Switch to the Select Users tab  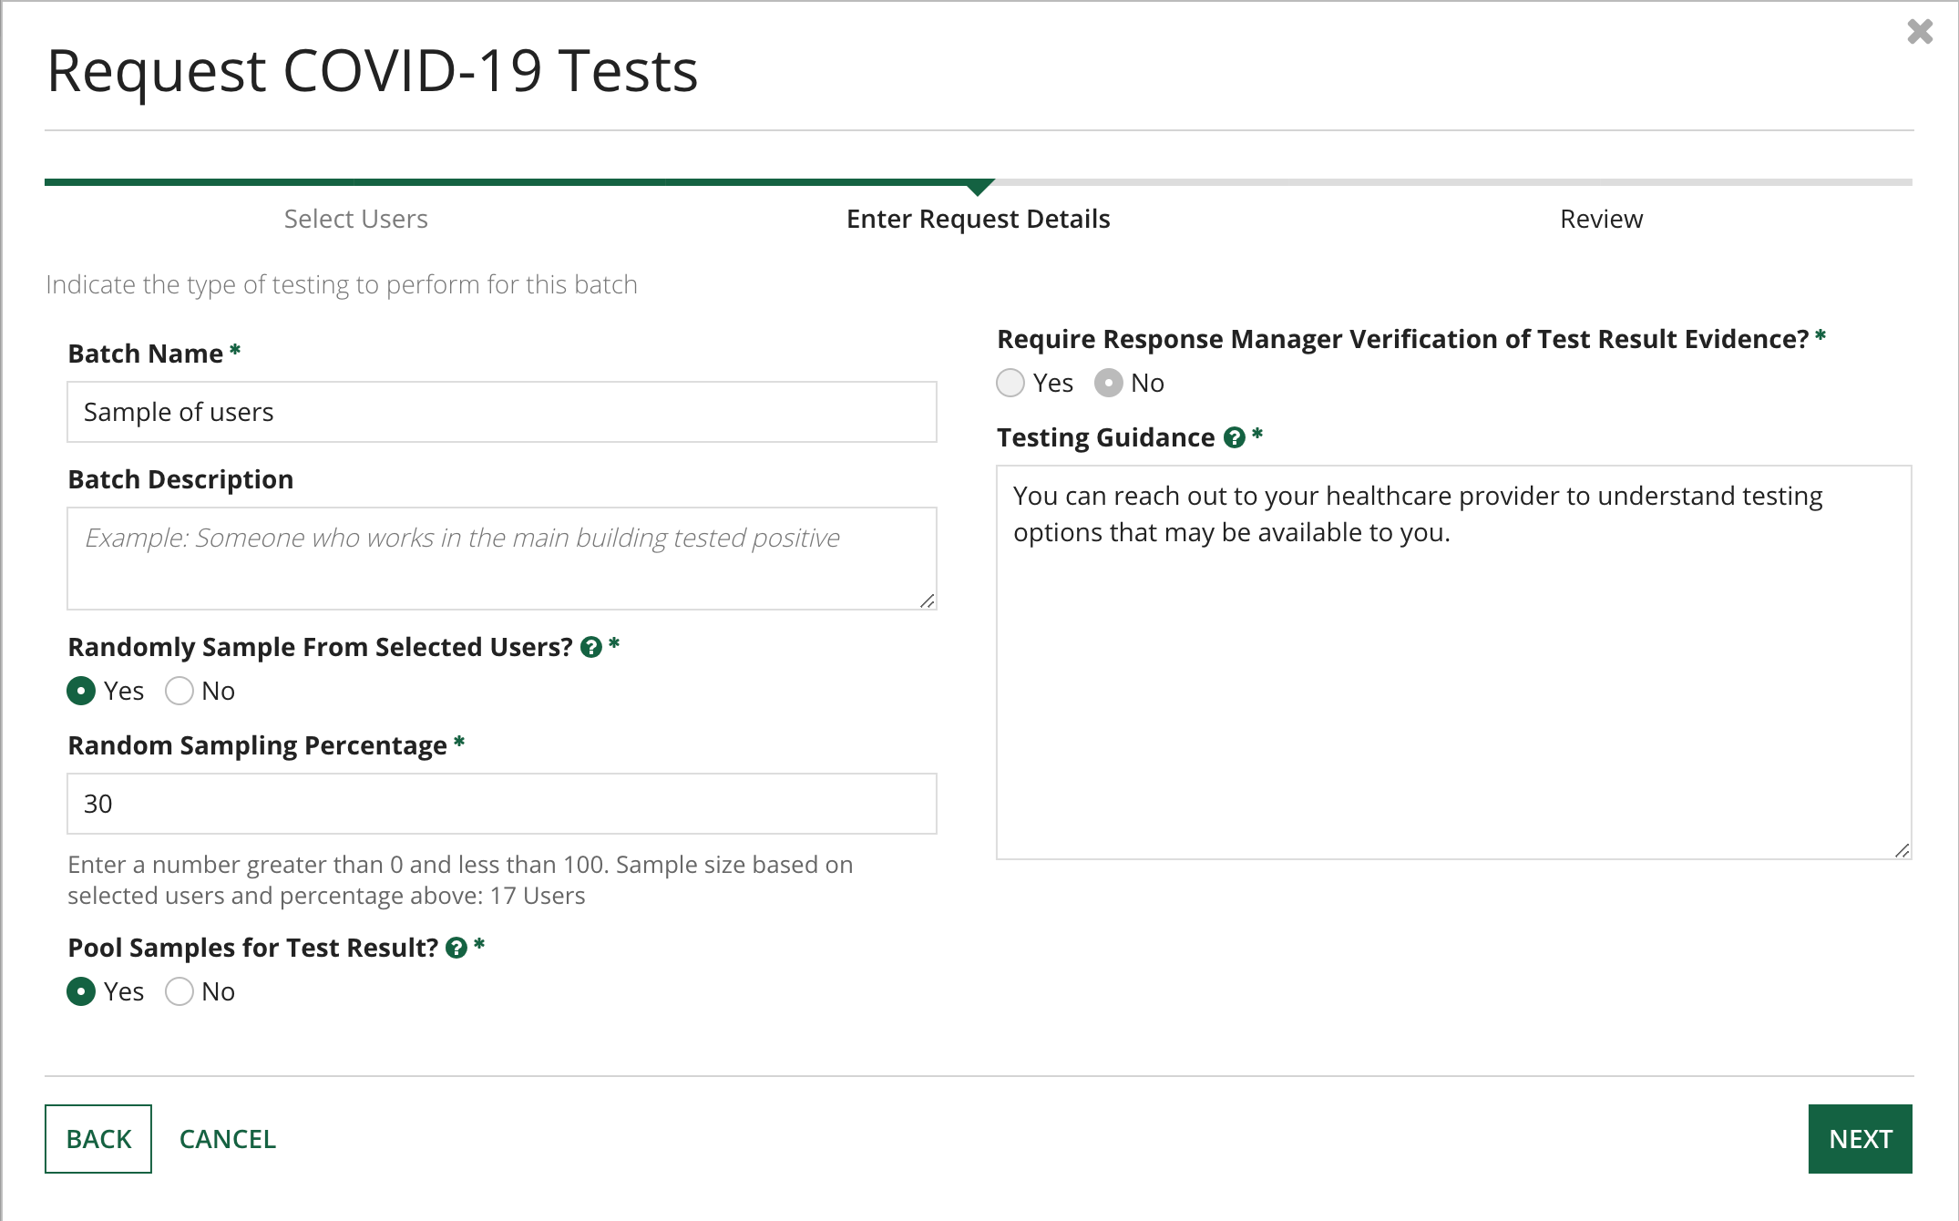[x=355, y=218]
